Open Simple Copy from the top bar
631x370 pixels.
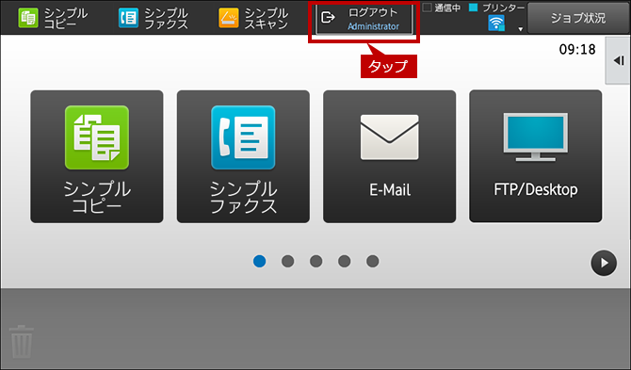(x=53, y=19)
